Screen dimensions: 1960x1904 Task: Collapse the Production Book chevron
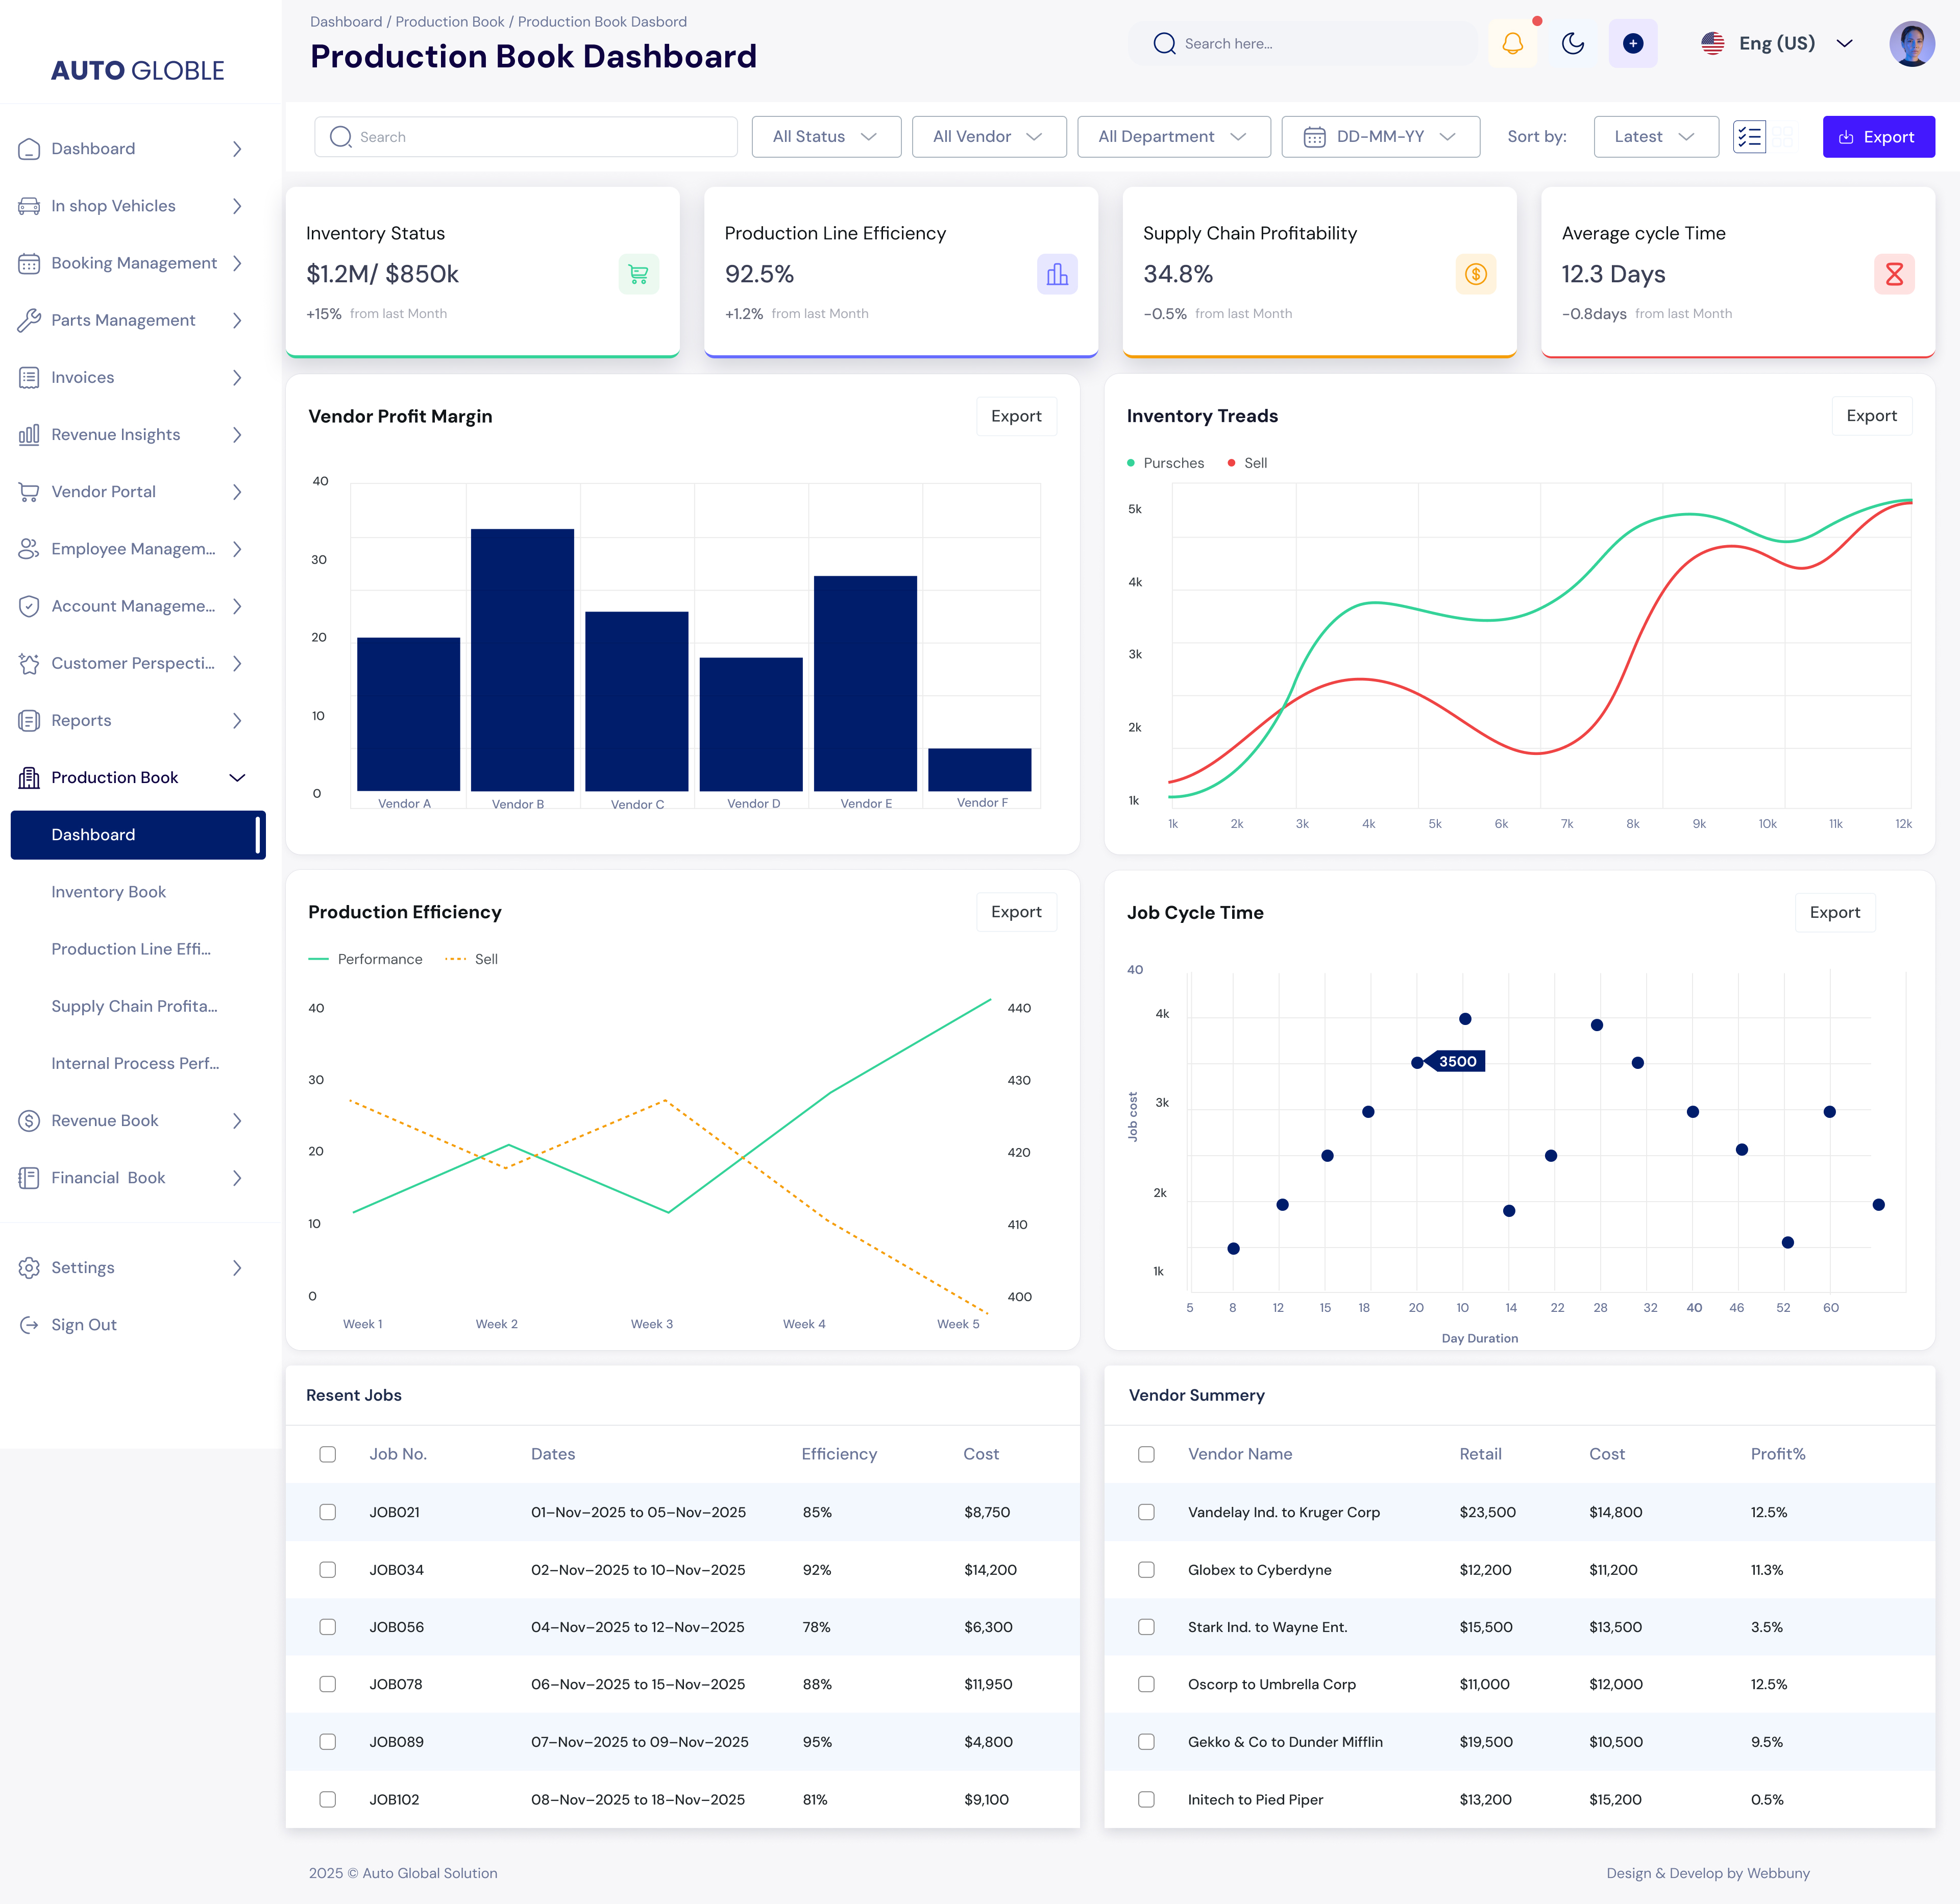tap(237, 778)
